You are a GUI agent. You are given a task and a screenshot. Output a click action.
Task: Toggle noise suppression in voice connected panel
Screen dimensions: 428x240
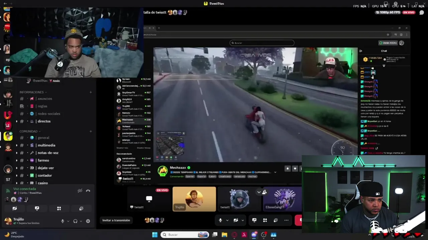[x=80, y=191]
